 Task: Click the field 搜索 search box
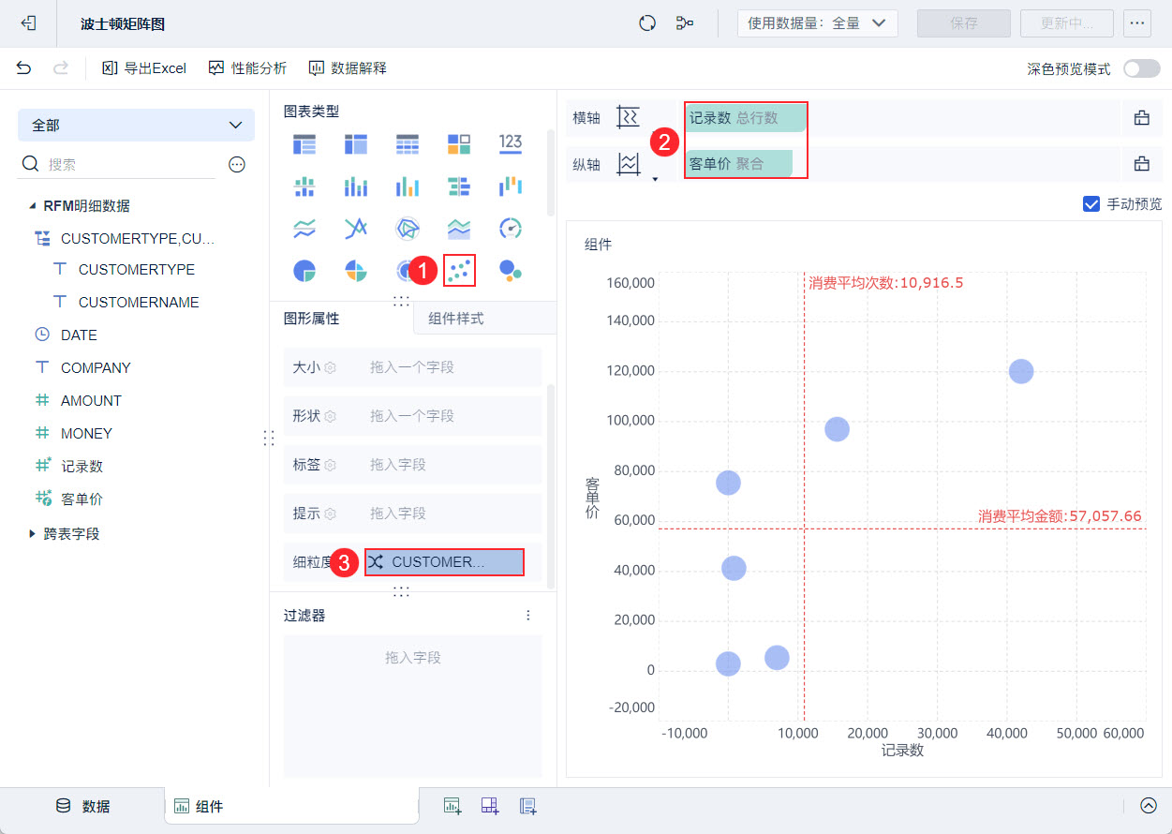118,164
